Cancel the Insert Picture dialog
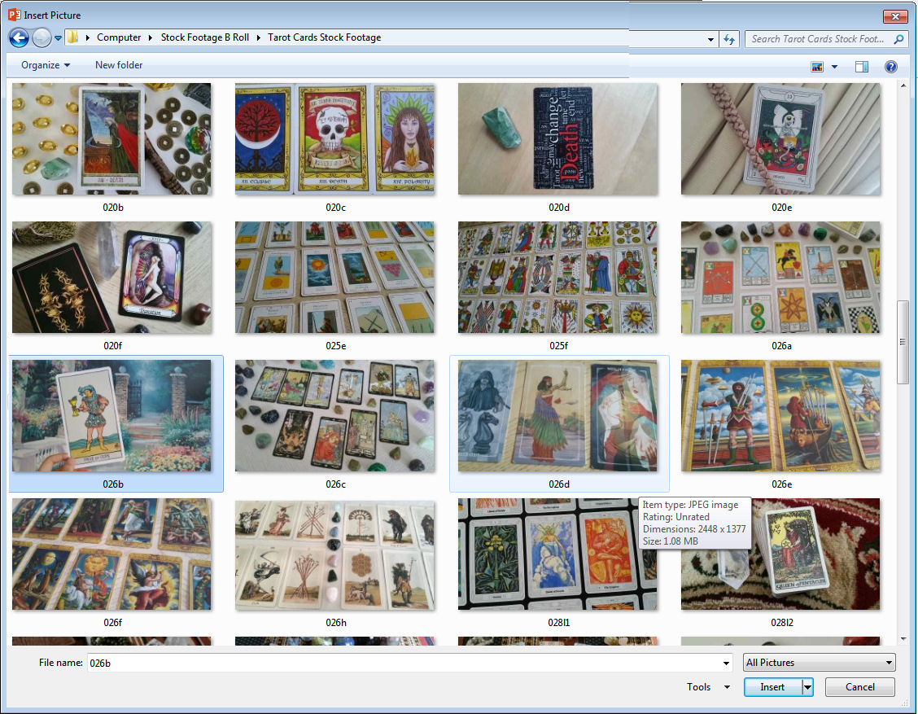This screenshot has height=714, width=918. coord(859,687)
